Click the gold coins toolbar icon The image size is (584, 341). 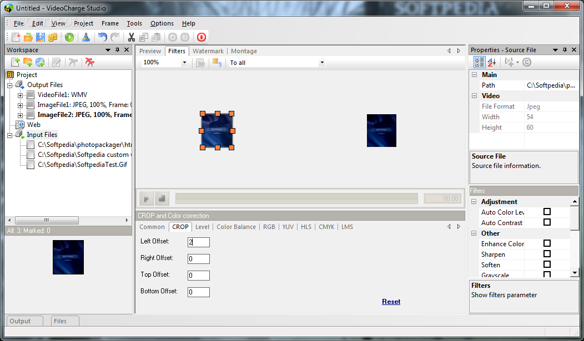53,37
